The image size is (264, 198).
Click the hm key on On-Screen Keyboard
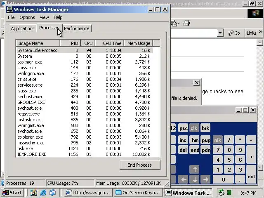point(195,140)
